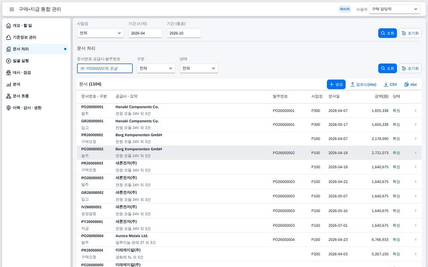The image size is (428, 267).
Task: Select 문서 처리 in sidebar
Action: tap(36, 49)
